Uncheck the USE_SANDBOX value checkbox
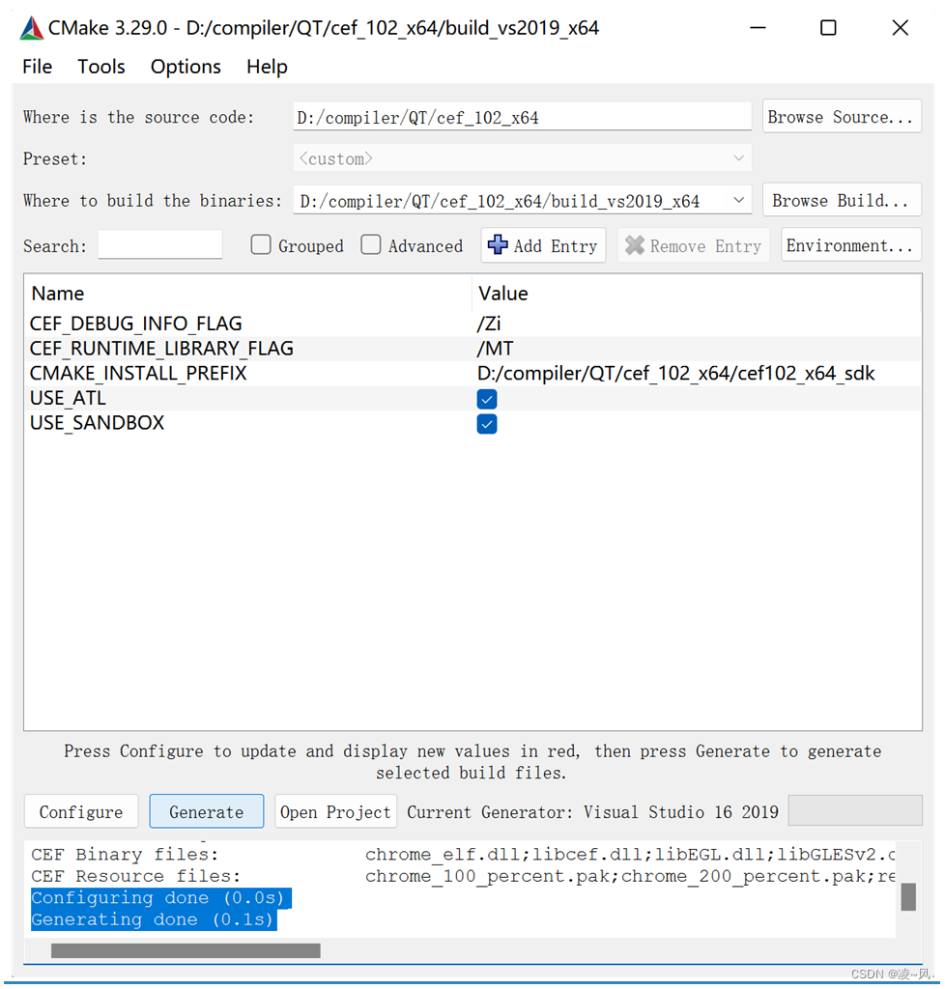This screenshot has width=945, height=989. pos(487,424)
